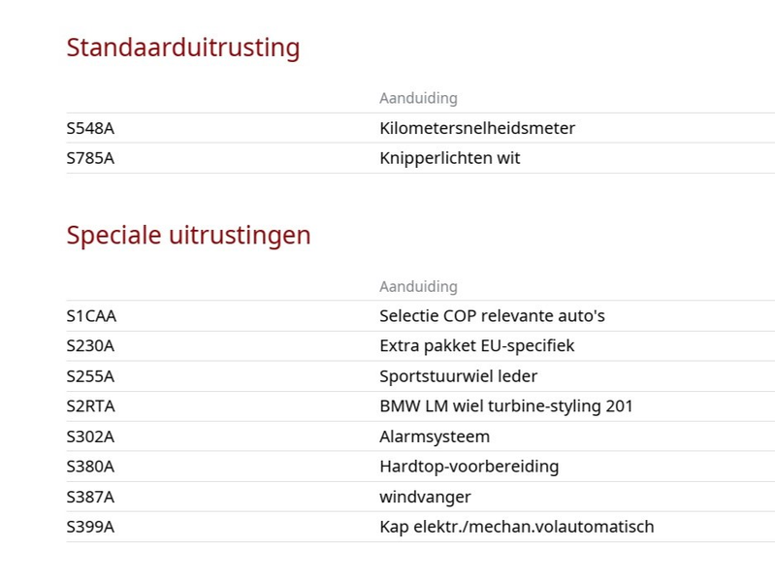Screen dimensions: 775x582
Task: Click the windvanger row text
Action: click(x=425, y=497)
